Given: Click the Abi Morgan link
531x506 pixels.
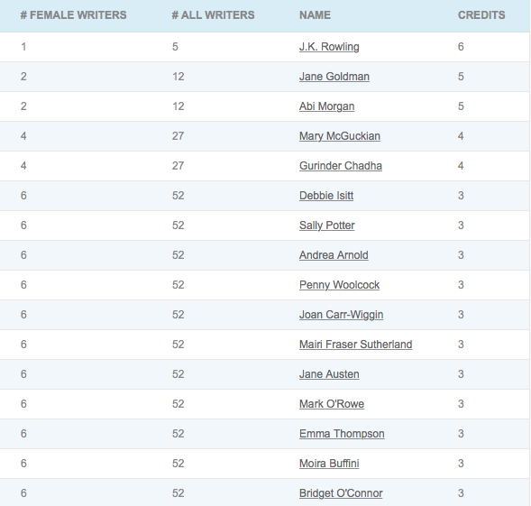Looking at the screenshot, I should [326, 106].
